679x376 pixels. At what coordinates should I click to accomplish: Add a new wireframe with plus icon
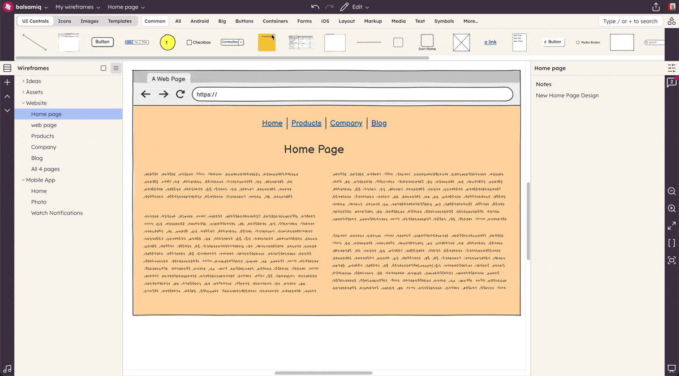click(x=7, y=82)
